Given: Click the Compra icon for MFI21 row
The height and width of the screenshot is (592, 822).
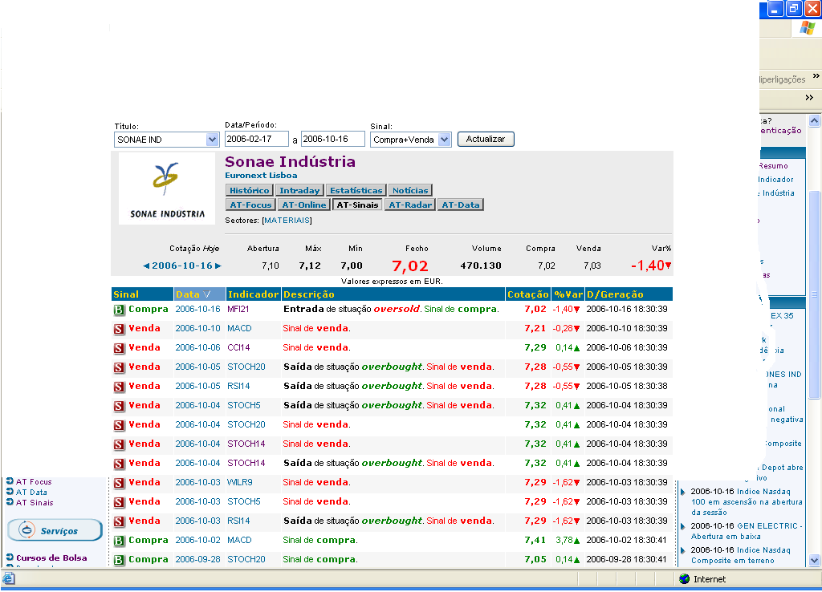Looking at the screenshot, I should 119,310.
